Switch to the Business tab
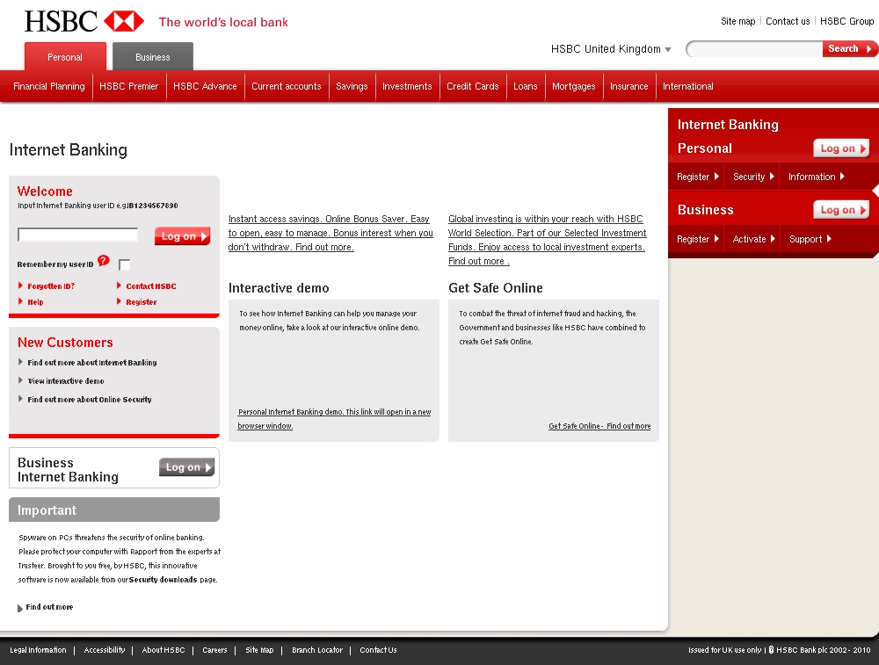 pos(152,57)
